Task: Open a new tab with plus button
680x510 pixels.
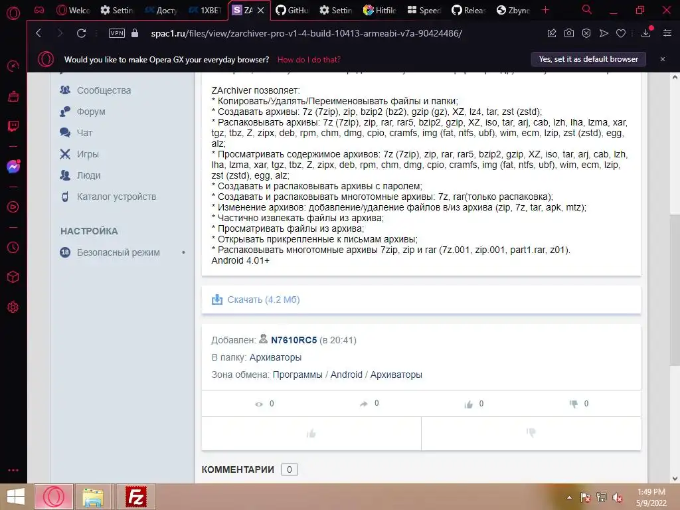Action: point(546,10)
